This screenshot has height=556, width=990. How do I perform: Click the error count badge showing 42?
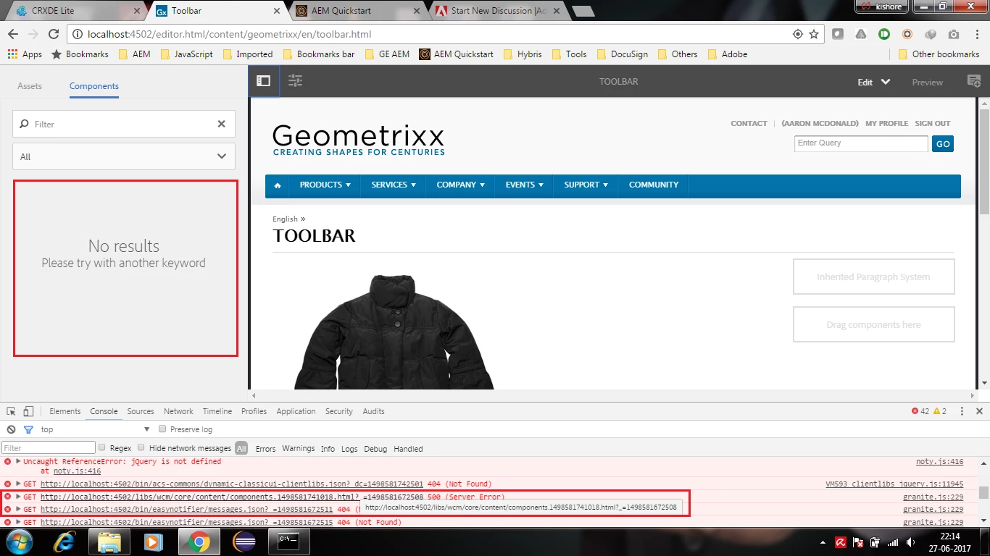(x=920, y=411)
